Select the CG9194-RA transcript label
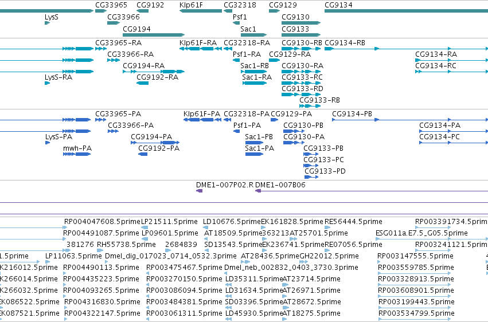 coord(144,65)
